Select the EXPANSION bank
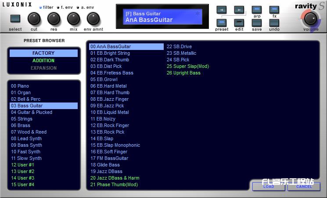The width and height of the screenshot is (327, 198). [x=43, y=68]
